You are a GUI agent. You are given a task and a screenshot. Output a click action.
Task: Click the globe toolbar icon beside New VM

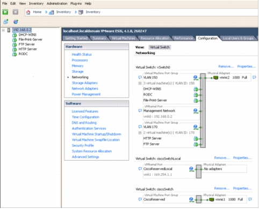pos(16,22)
